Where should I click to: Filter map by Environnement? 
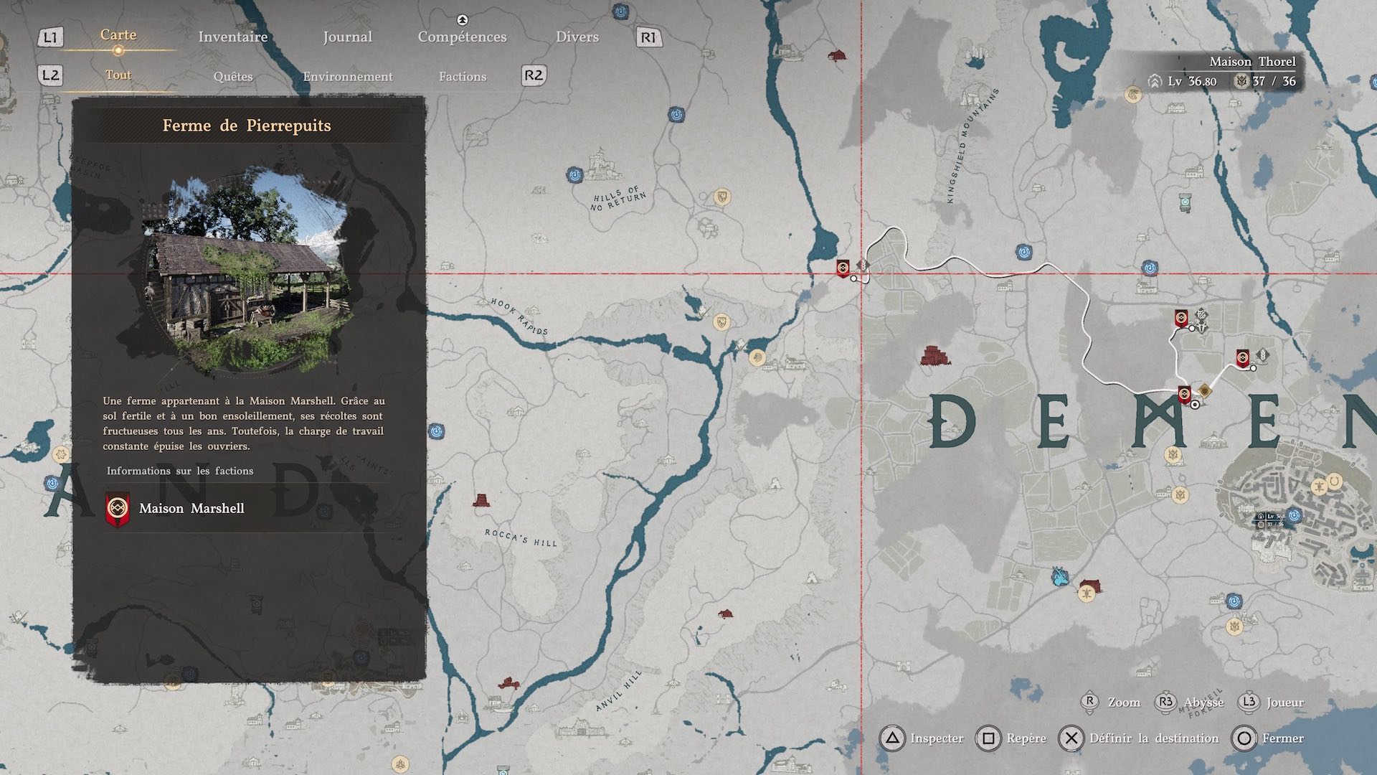[x=348, y=77]
